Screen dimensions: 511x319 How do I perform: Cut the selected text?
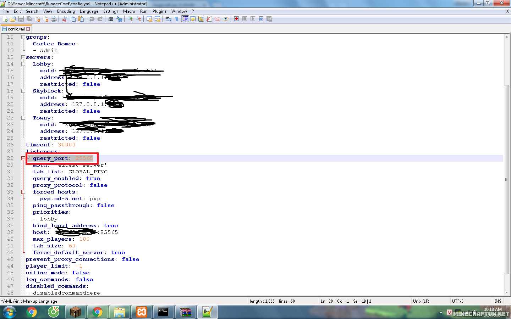tap(65, 19)
